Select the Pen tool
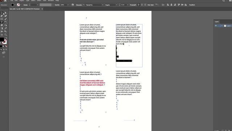The image size is (232, 131). point(2,16)
